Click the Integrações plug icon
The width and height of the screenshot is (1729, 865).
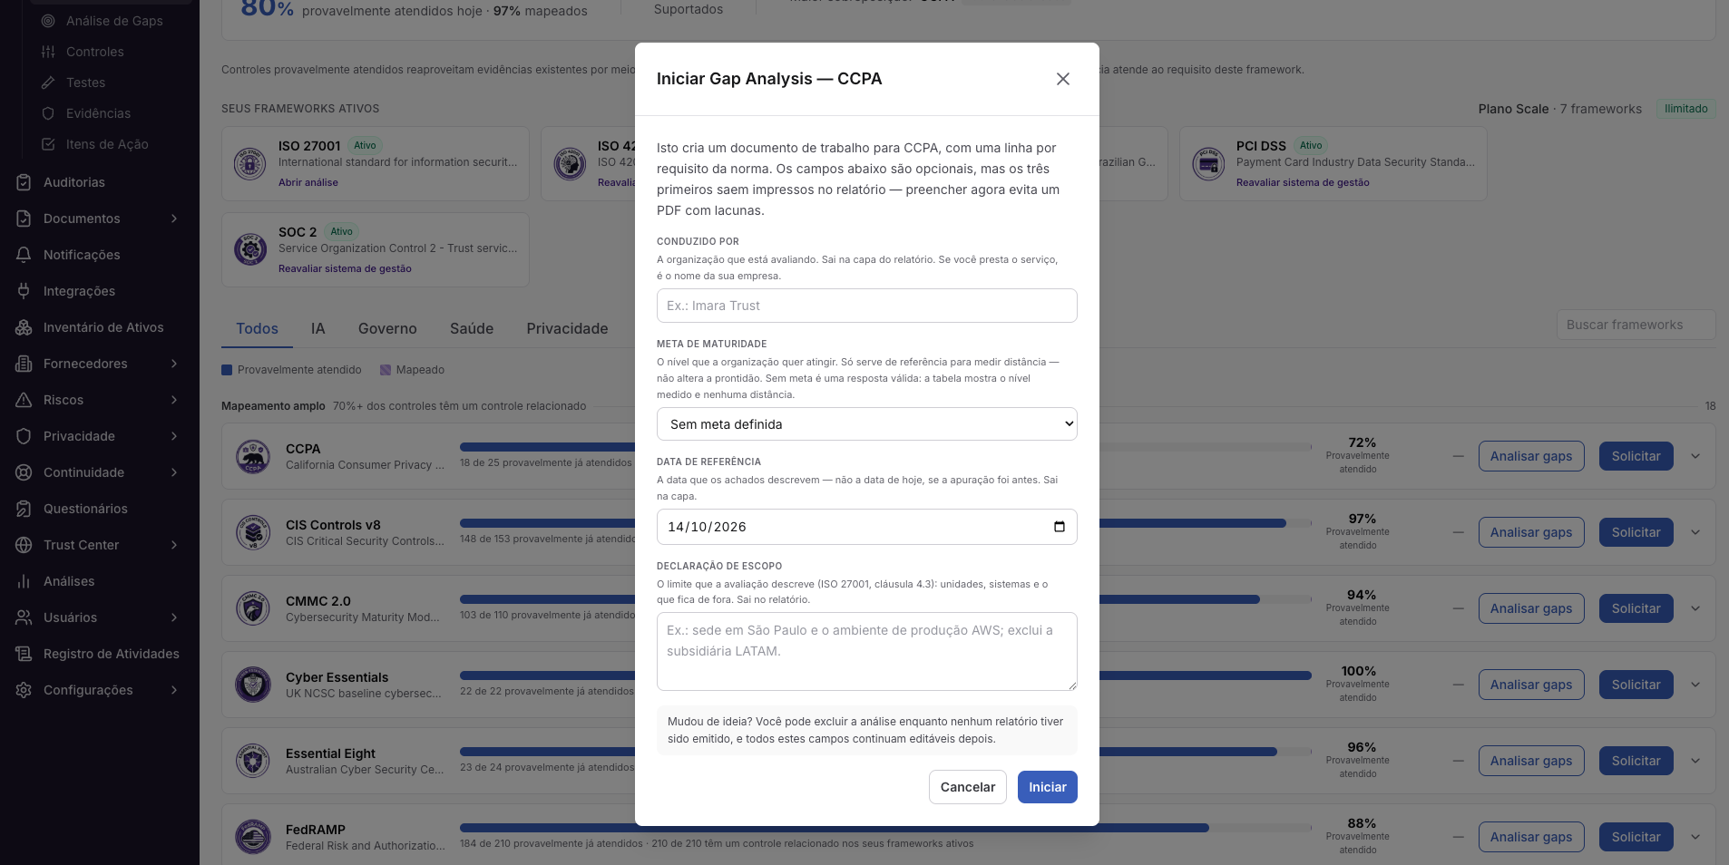point(24,291)
